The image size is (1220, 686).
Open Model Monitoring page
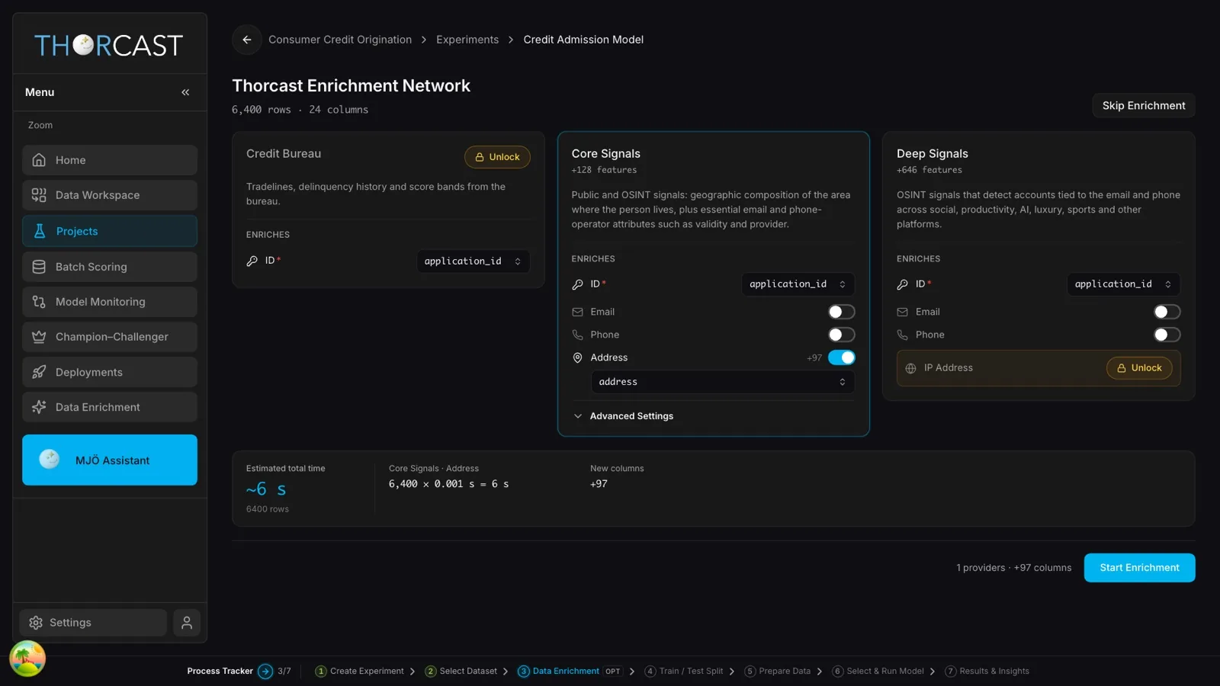pyautogui.click(x=110, y=302)
